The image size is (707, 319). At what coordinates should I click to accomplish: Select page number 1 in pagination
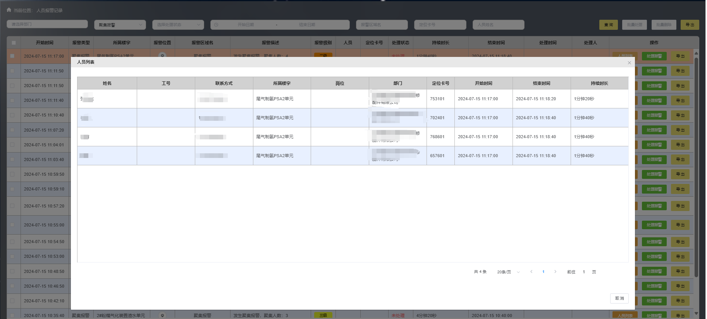coord(543,272)
